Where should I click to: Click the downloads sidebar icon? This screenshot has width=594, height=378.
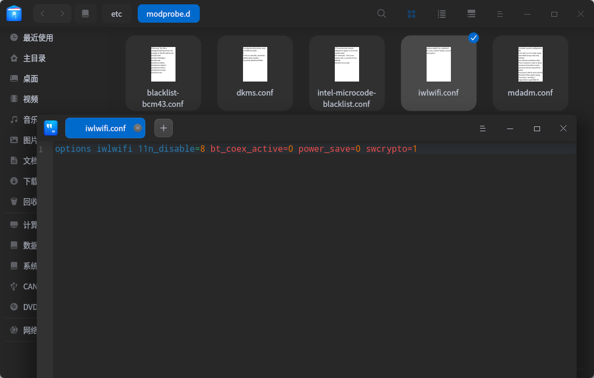14,181
